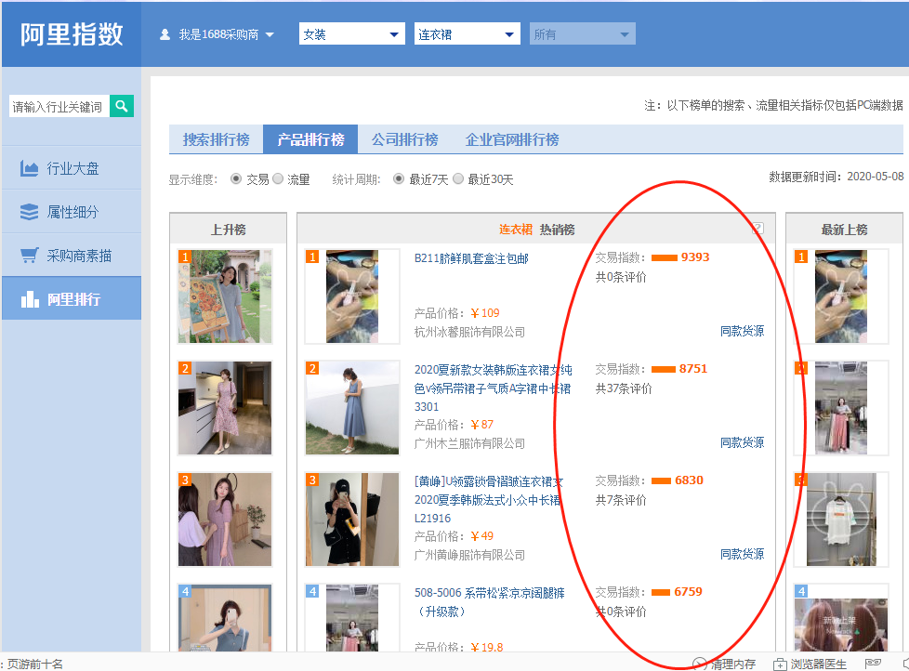Click 属性细分 layers icon in sidebar
This screenshot has width=909, height=671.
click(x=29, y=212)
